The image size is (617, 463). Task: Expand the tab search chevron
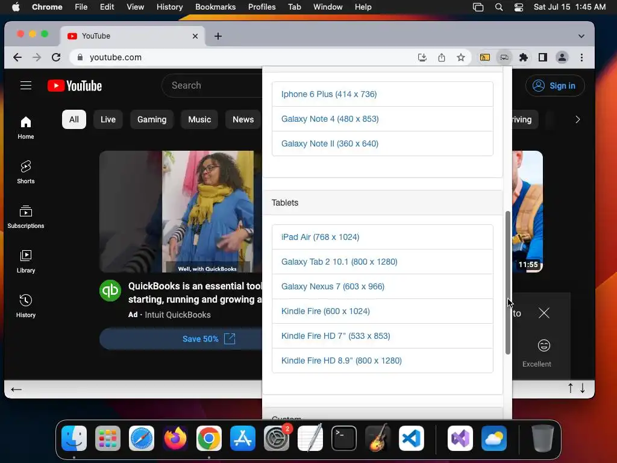click(x=581, y=36)
